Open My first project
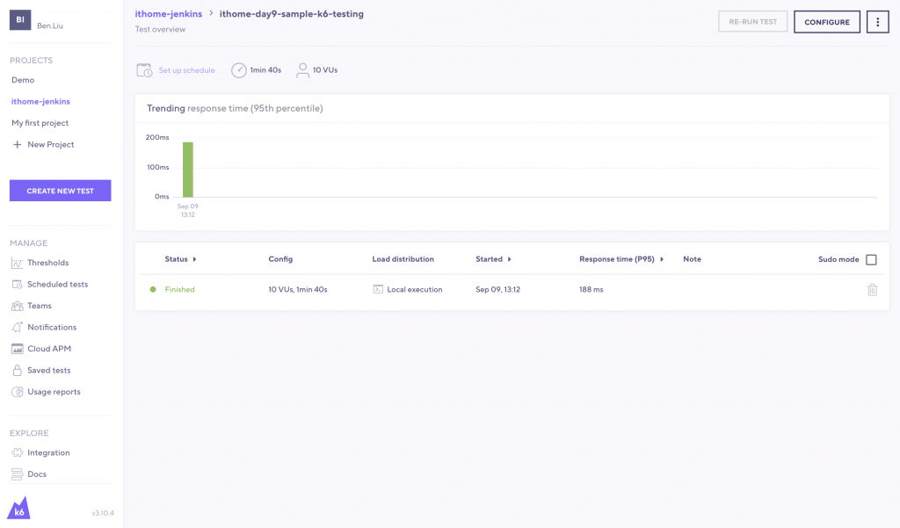900x528 pixels. pos(40,123)
